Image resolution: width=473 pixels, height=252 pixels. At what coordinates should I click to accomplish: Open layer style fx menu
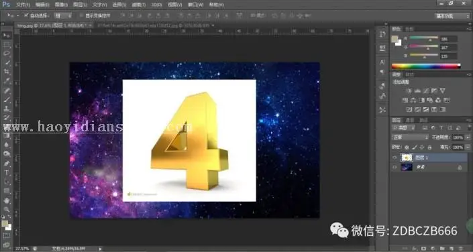415,249
